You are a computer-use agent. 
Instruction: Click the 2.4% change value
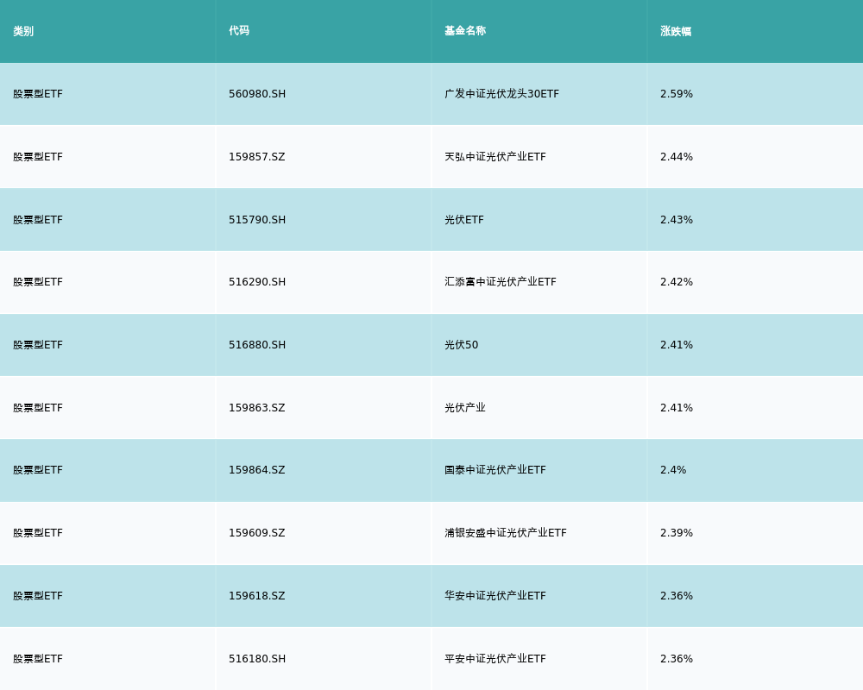673,470
